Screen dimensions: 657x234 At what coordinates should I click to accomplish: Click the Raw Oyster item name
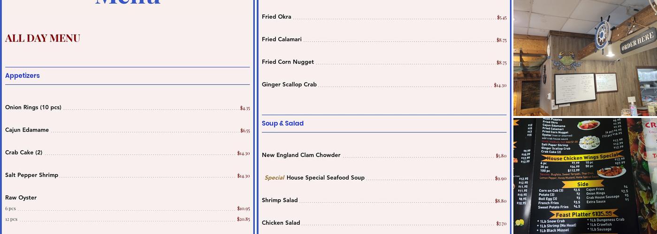pos(21,197)
